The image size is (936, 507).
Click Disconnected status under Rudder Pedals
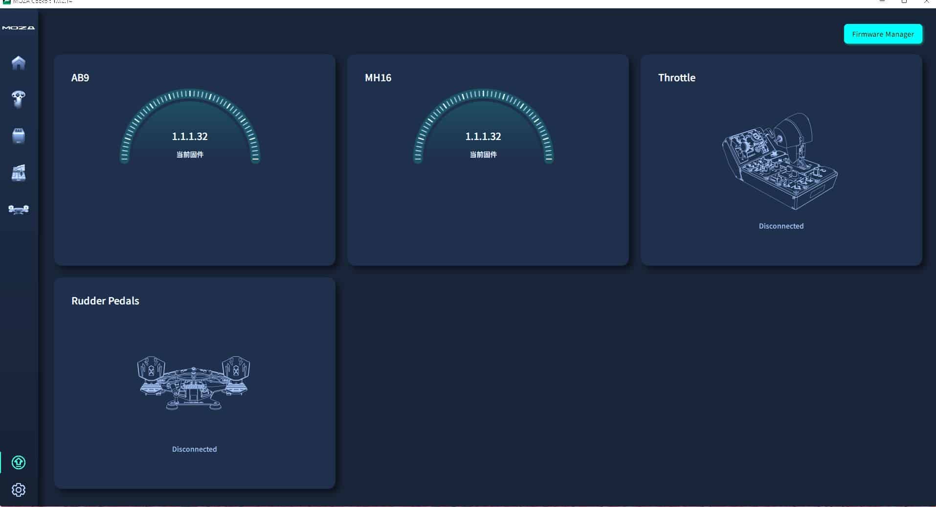click(194, 449)
